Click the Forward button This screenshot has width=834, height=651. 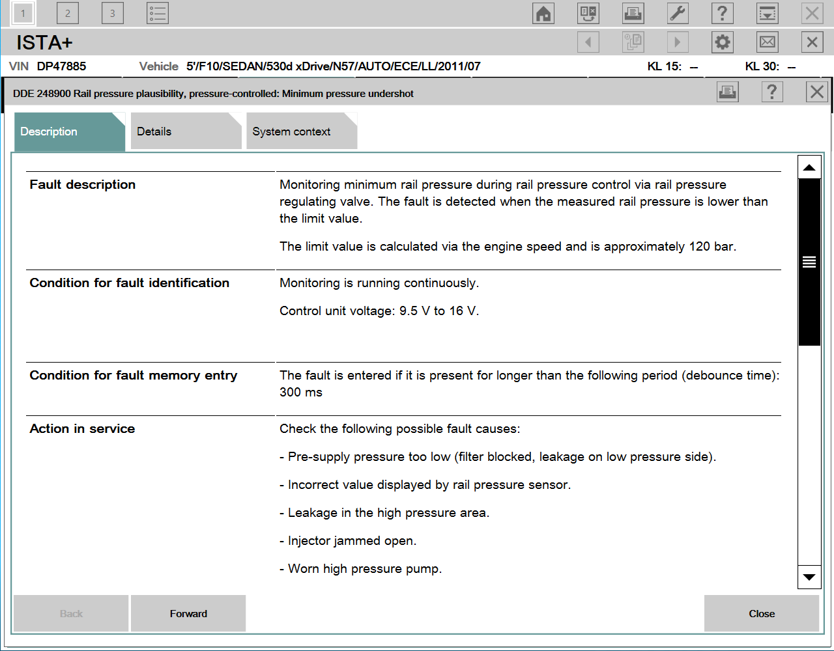click(188, 613)
